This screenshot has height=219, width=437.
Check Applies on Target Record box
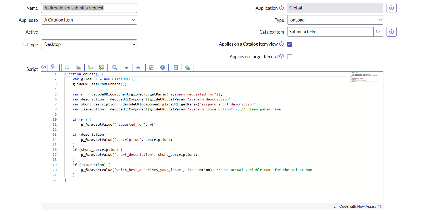click(290, 57)
